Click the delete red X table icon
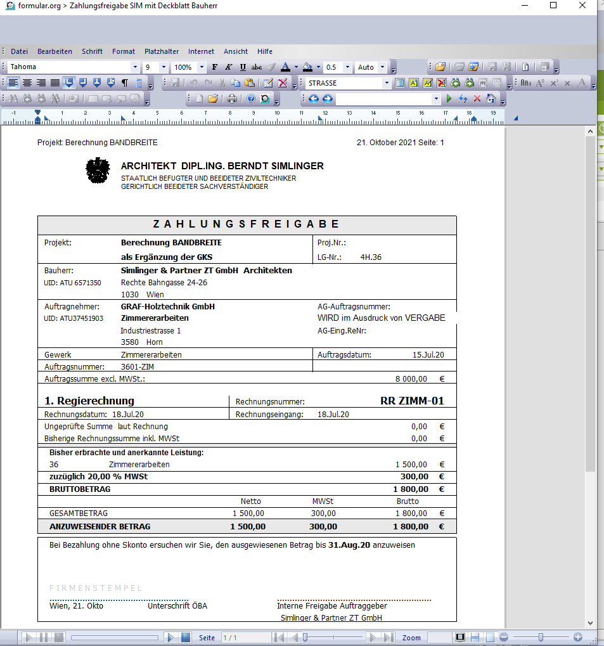The width and height of the screenshot is (604, 646). (283, 83)
